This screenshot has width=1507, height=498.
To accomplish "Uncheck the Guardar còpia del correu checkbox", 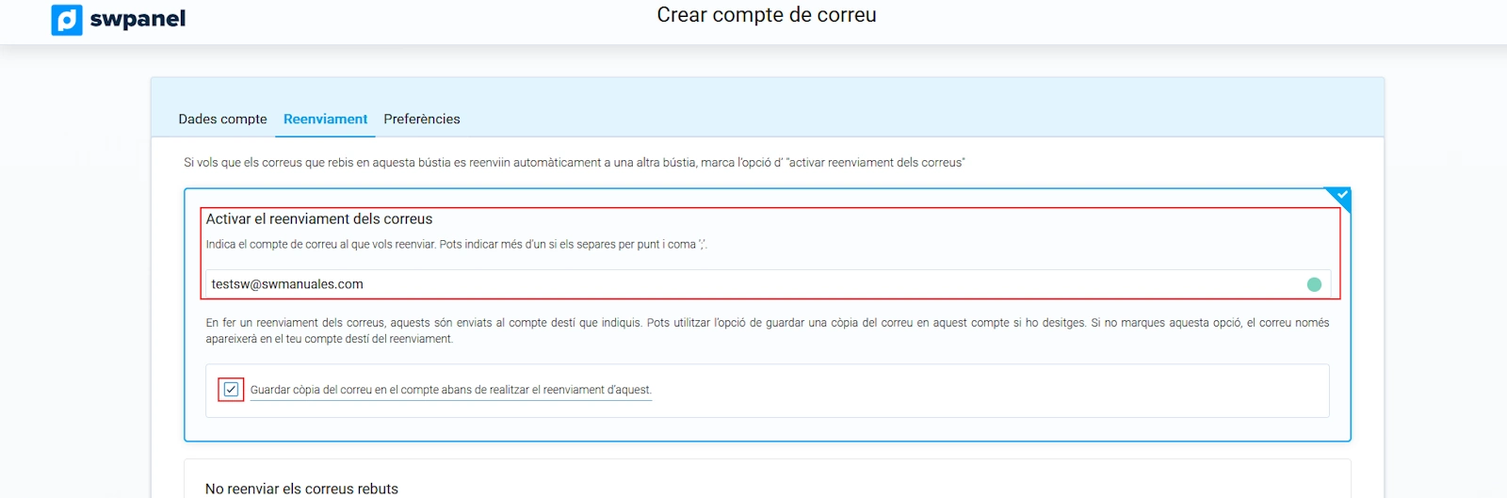I will pos(231,390).
